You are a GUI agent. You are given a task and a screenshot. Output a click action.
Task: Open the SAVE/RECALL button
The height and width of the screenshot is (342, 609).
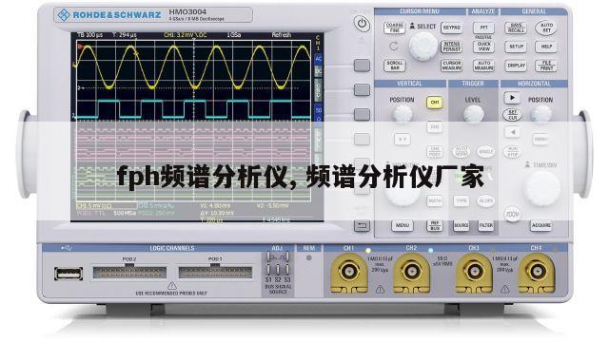(x=516, y=28)
